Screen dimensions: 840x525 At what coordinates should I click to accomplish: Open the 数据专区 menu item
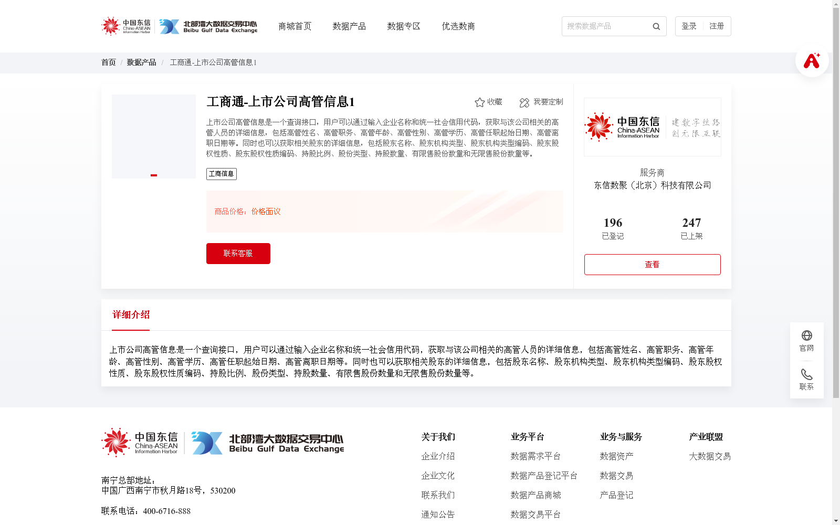click(x=403, y=26)
